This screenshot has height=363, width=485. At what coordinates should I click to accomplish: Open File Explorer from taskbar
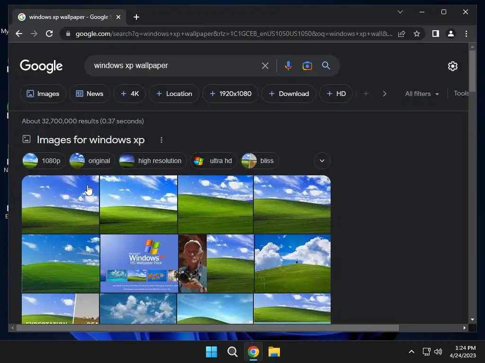tap(274, 352)
